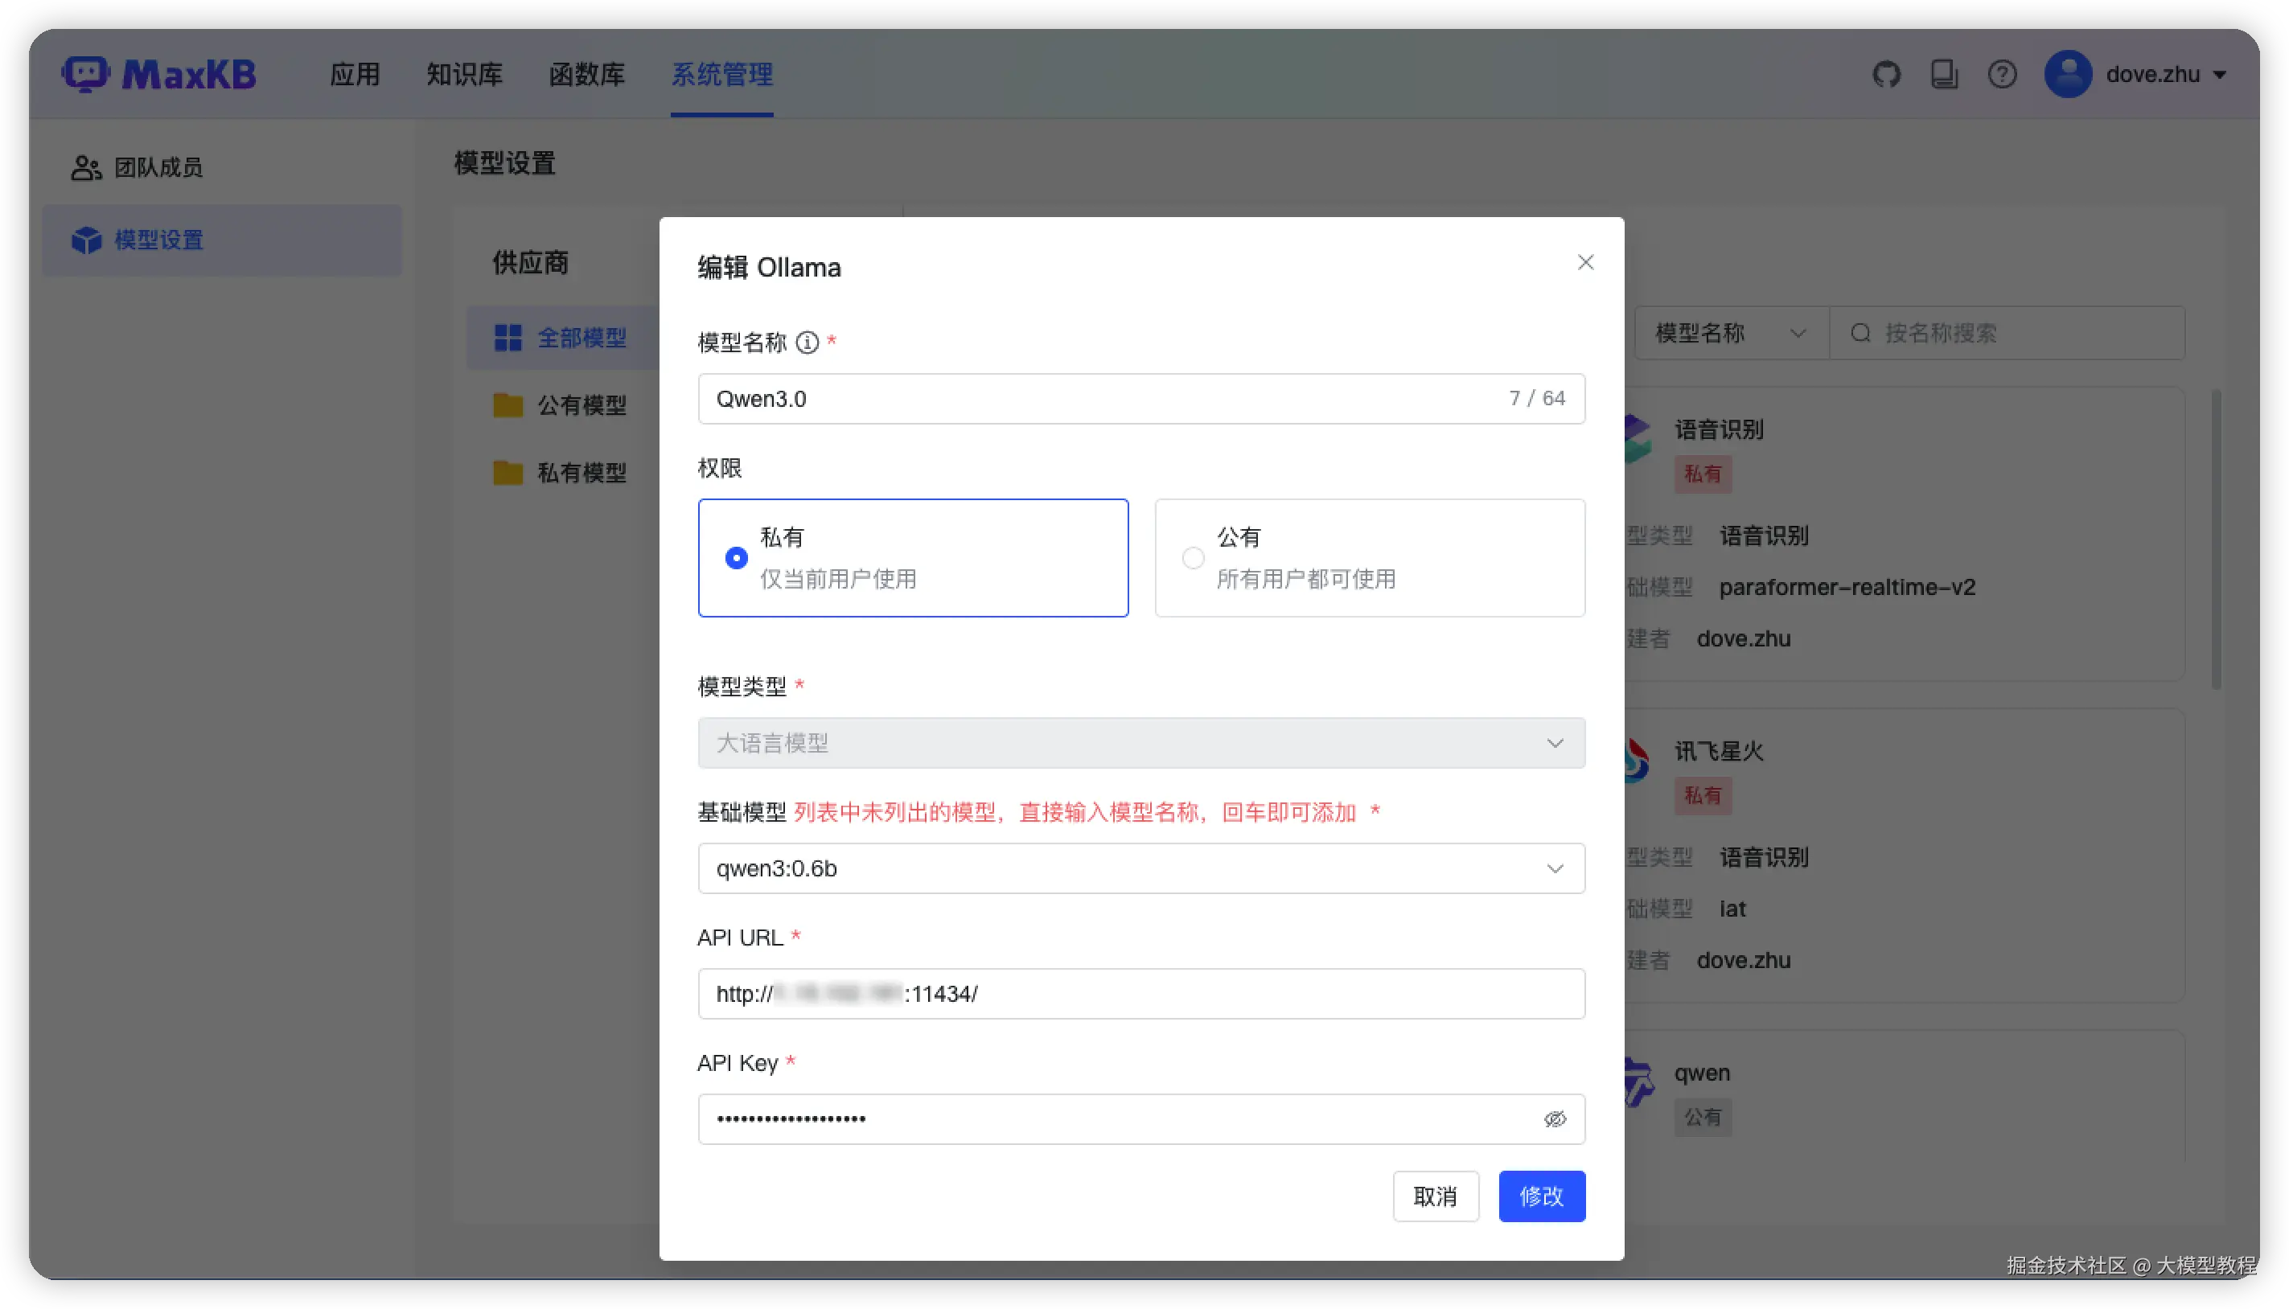
Task: Open the dove.zhu account menu arrow
Action: click(2220, 76)
